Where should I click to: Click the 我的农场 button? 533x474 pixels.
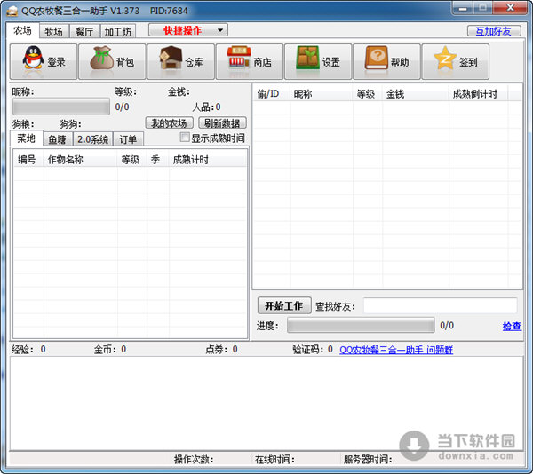coord(170,122)
